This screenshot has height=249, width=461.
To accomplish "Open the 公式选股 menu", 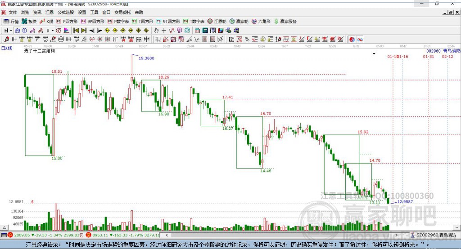I will pos(66,12).
